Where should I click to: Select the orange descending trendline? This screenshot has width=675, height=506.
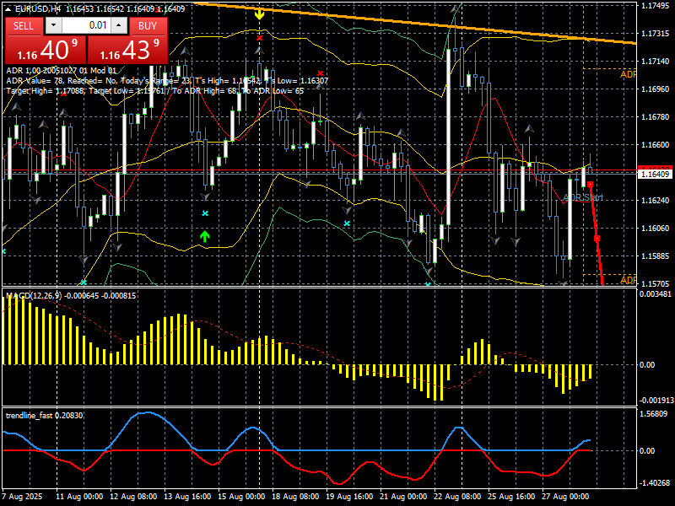(x=414, y=23)
